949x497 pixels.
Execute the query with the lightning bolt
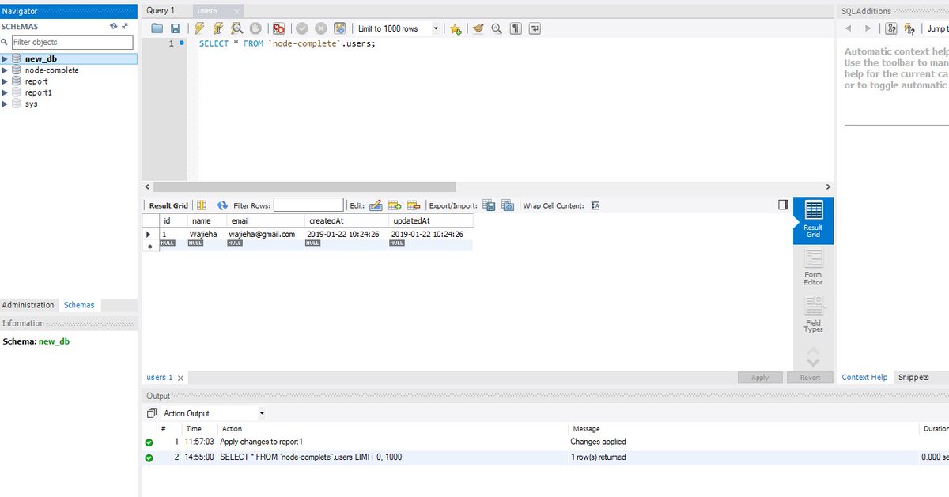point(198,28)
